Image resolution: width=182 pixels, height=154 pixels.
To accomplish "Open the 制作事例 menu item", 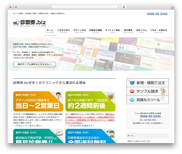I will point(128,31).
